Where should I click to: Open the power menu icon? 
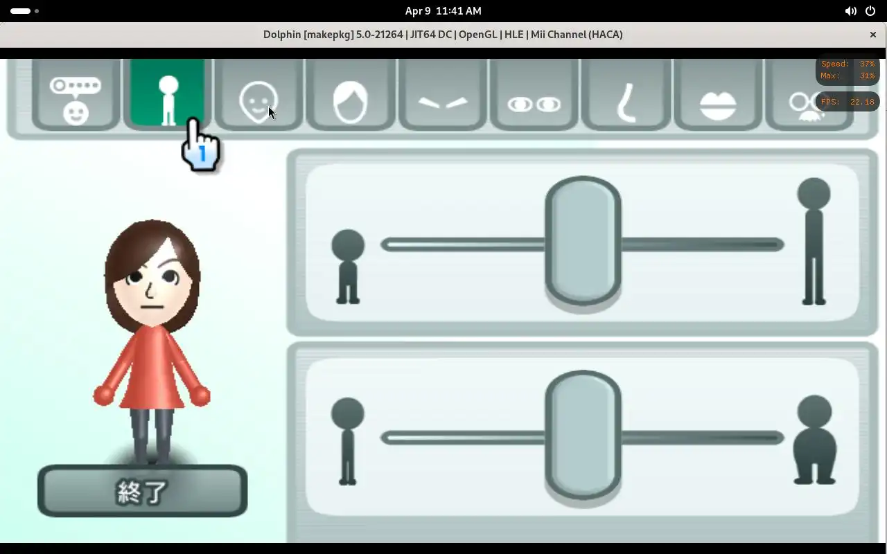(870, 11)
